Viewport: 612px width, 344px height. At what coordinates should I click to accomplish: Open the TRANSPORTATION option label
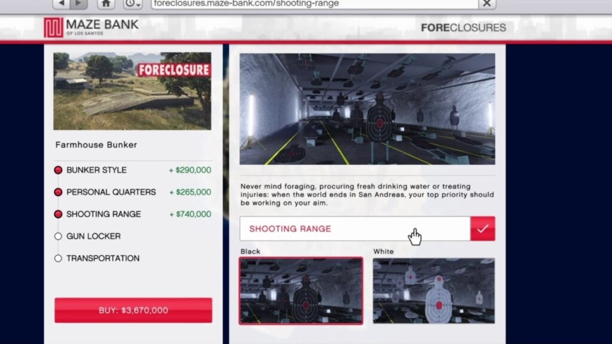[x=103, y=258]
